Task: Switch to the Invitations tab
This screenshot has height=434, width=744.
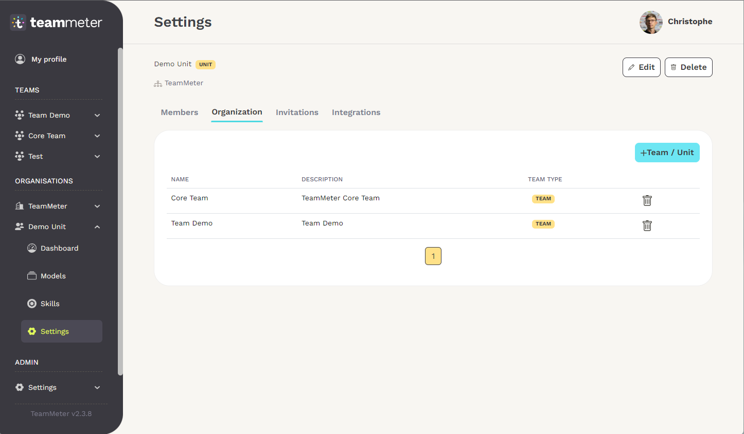Action: coord(297,112)
